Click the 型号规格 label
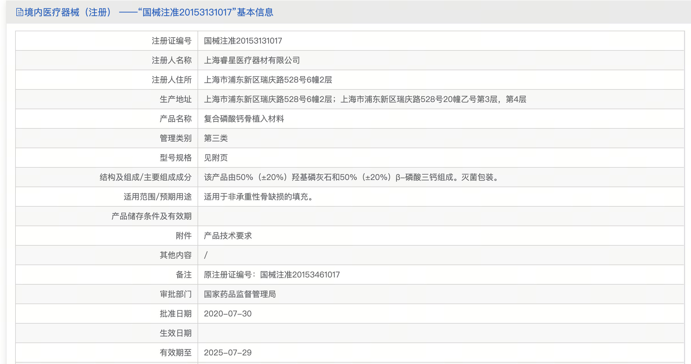This screenshot has width=691, height=364. pyautogui.click(x=176, y=158)
